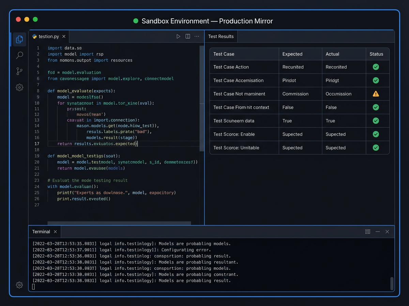The width and height of the screenshot is (409, 306).
Task: Click the expected value Recunited
Action: tap(293, 67)
